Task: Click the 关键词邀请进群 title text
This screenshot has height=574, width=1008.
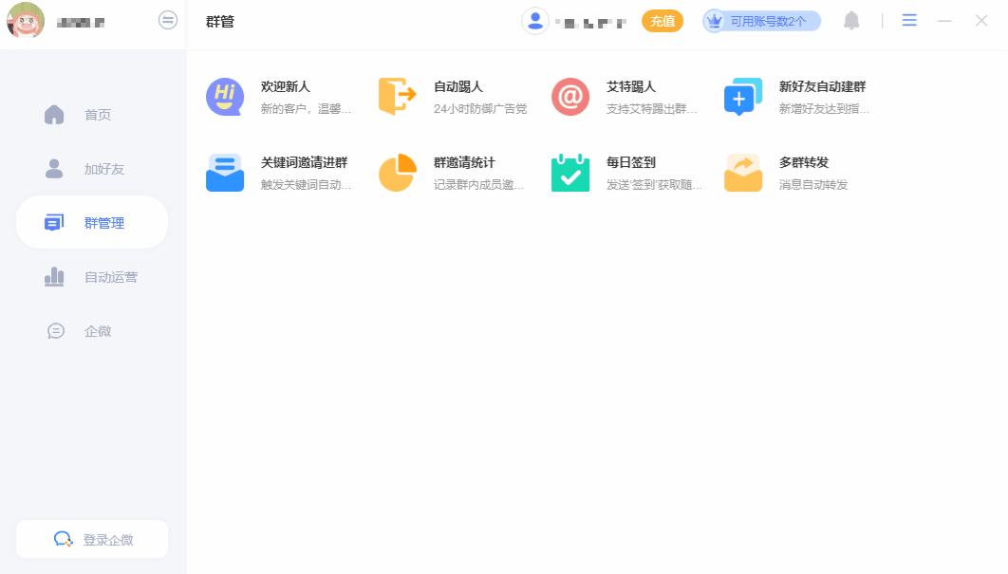Action: tap(304, 162)
